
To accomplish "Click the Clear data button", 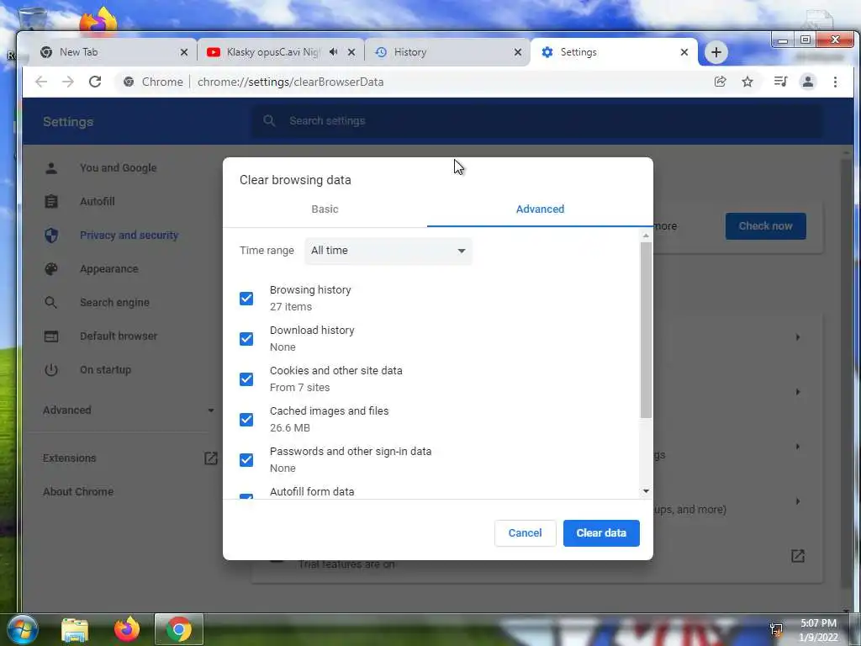I will 601,532.
